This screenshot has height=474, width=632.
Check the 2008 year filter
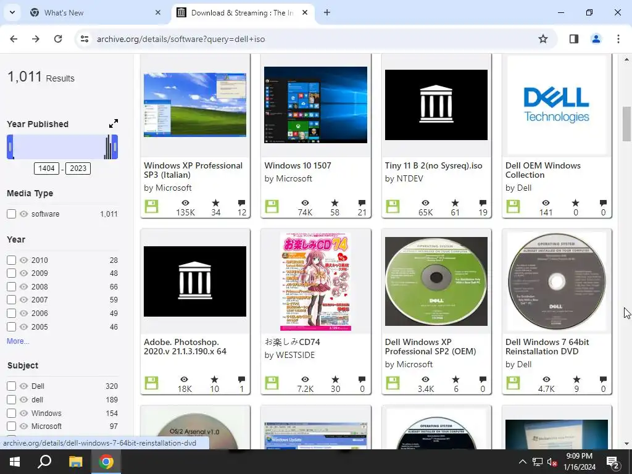pyautogui.click(x=11, y=286)
